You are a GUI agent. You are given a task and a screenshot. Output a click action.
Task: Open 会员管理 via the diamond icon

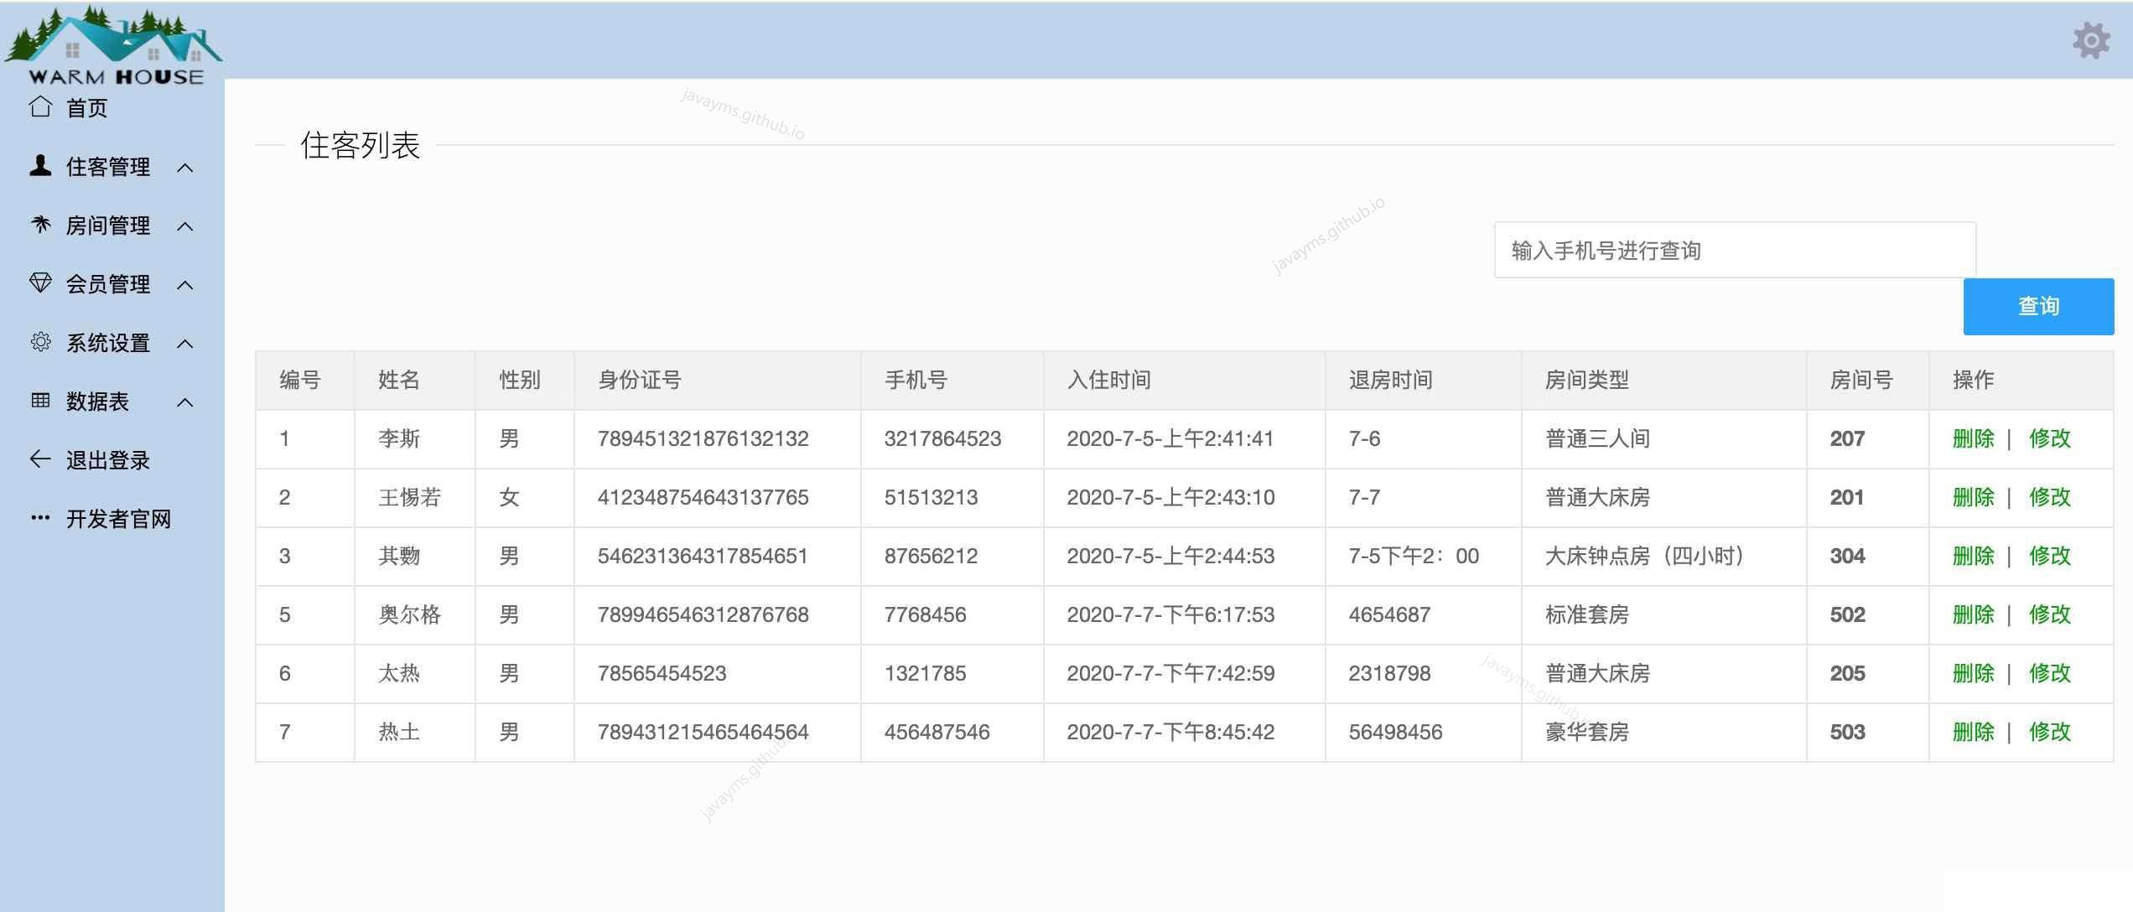[40, 283]
